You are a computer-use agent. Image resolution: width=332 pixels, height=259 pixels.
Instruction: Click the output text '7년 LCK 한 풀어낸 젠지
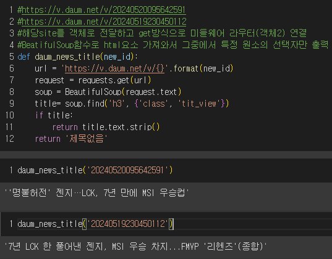(x=135, y=247)
